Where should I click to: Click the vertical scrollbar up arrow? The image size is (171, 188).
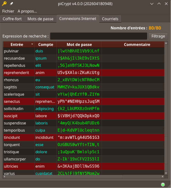(166, 43)
